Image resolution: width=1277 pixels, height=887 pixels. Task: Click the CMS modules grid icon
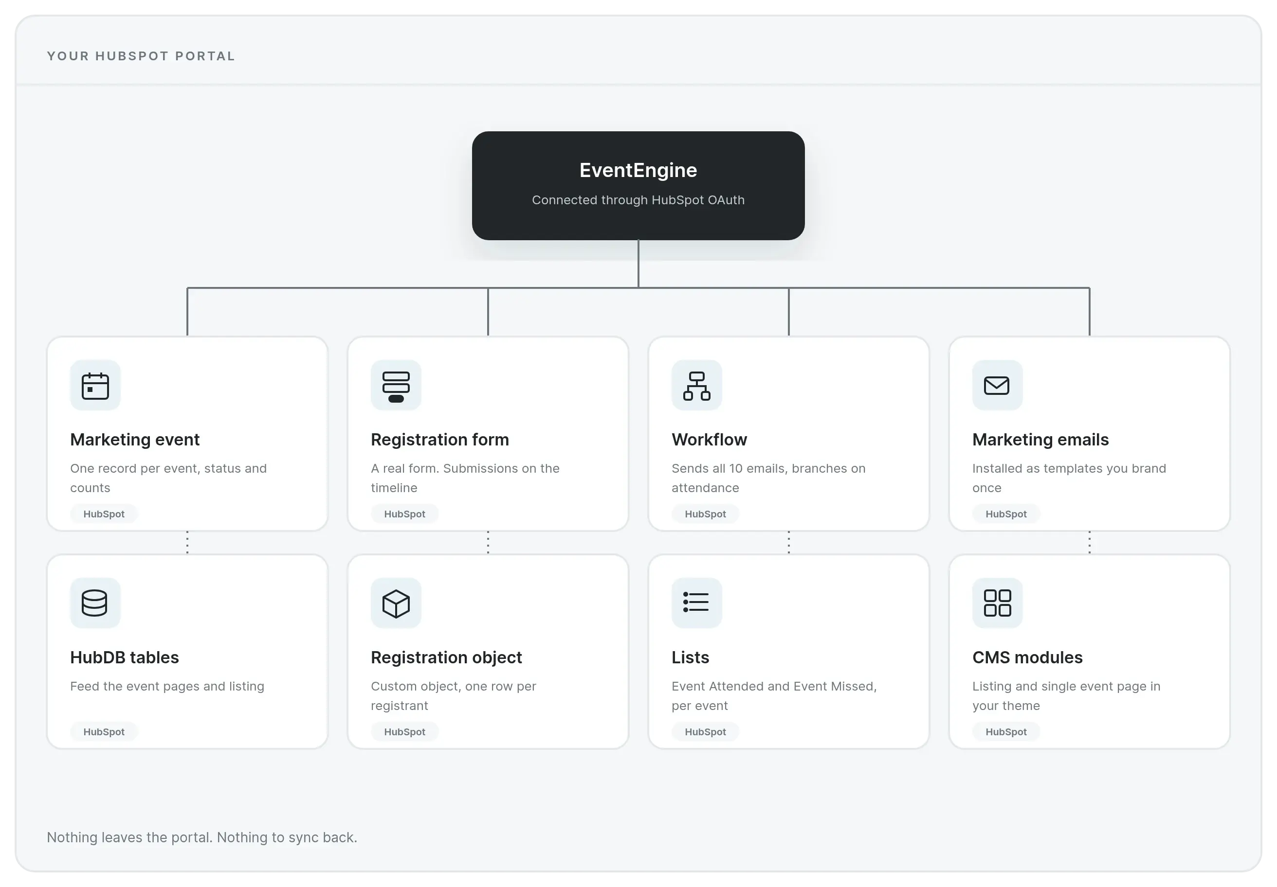point(997,603)
